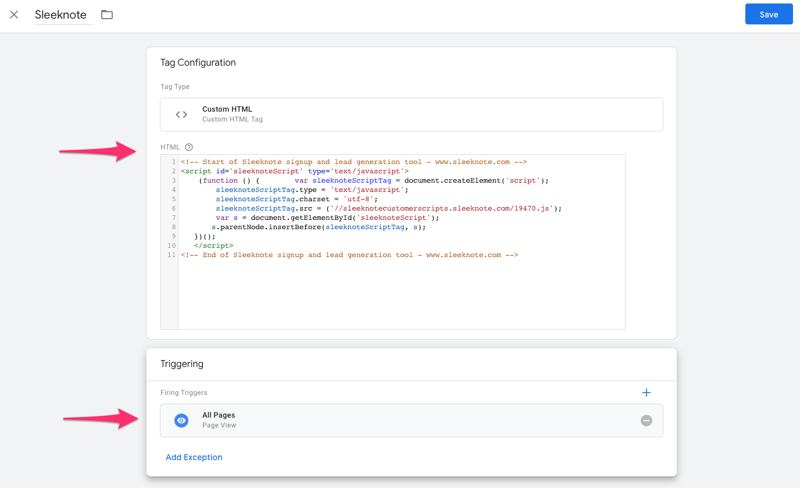Image resolution: width=800 pixels, height=488 pixels.
Task: Click the Custom HTML code brackets icon
Action: (181, 115)
